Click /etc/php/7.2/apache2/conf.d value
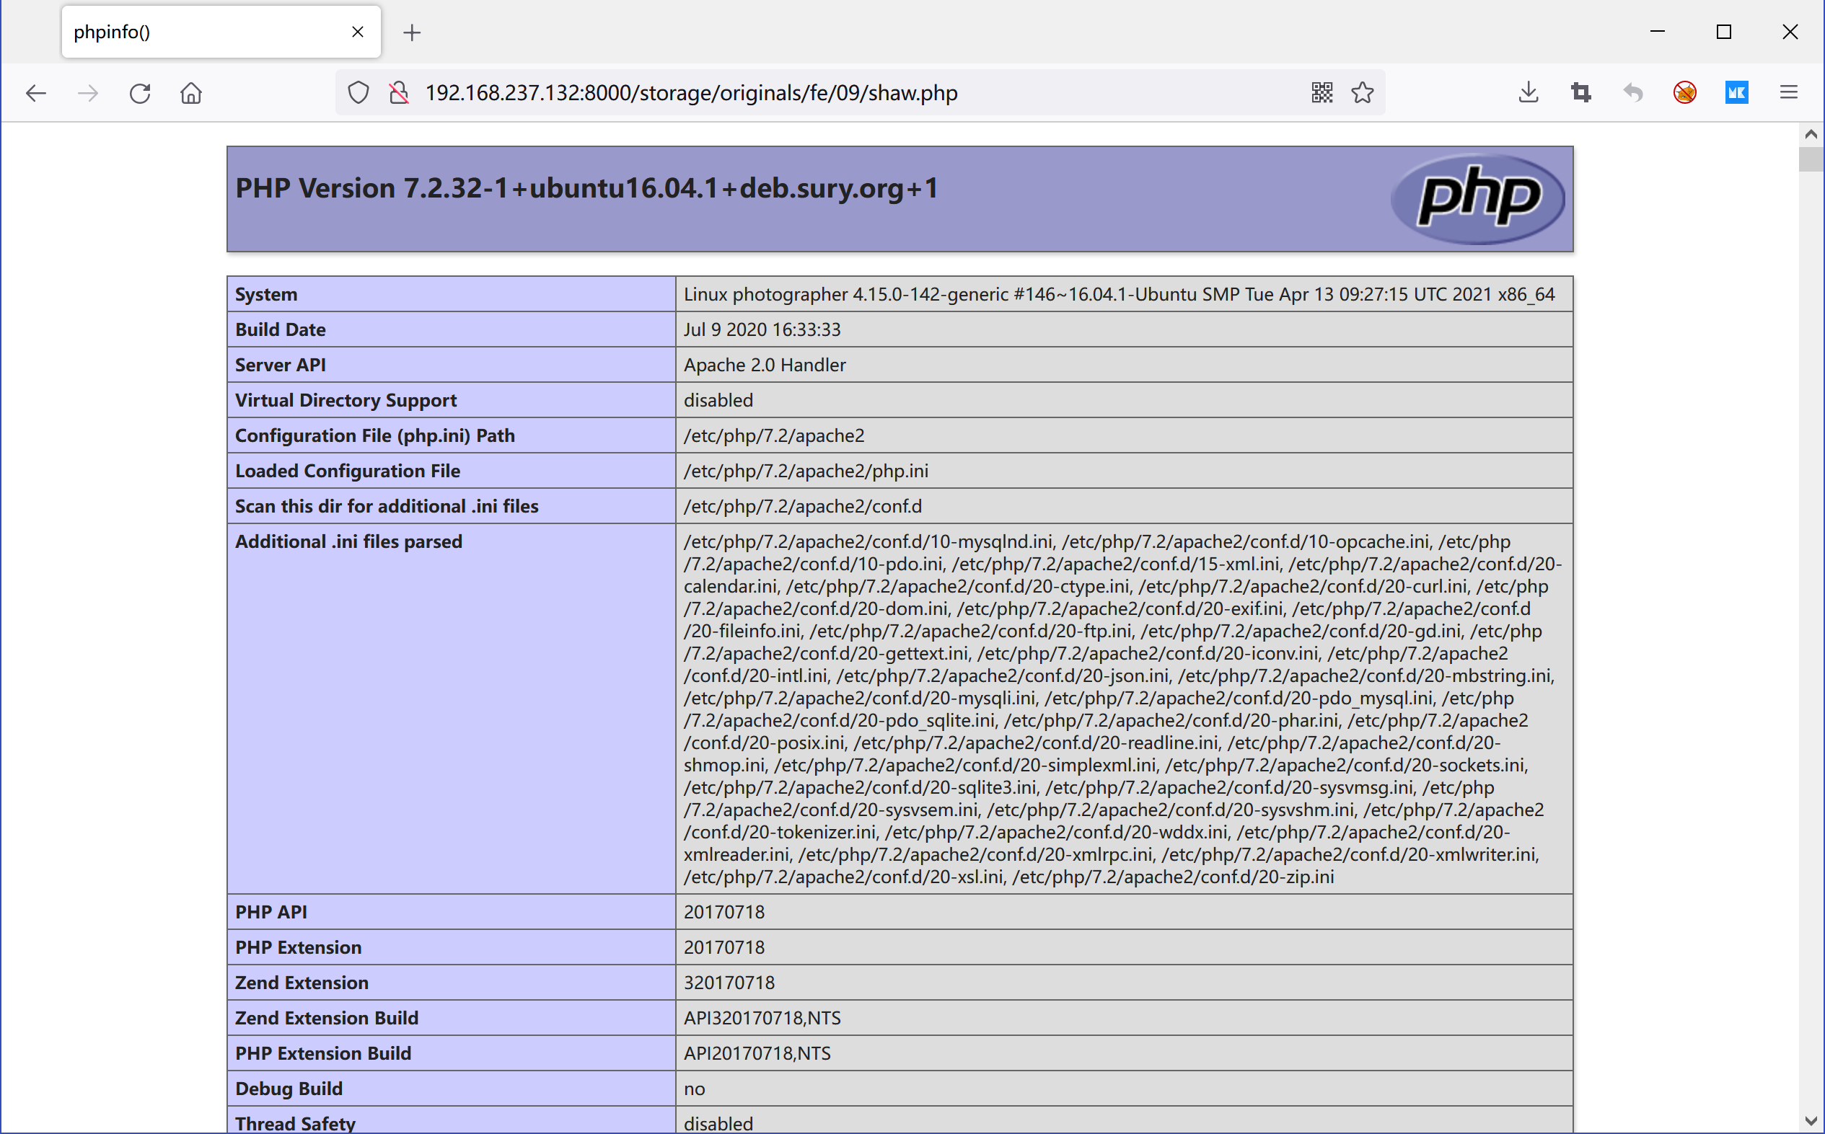The height and width of the screenshot is (1134, 1825). point(802,505)
